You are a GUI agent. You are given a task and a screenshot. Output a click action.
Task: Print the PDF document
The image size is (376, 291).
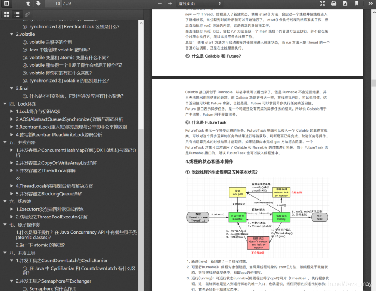tap(333, 3)
